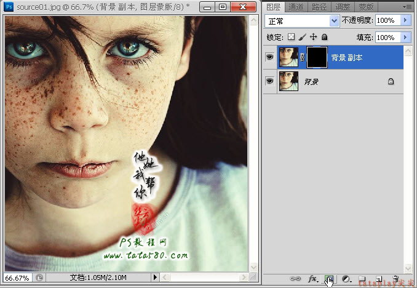
Task: Click the link layers icon
Action: pyautogui.click(x=295, y=279)
